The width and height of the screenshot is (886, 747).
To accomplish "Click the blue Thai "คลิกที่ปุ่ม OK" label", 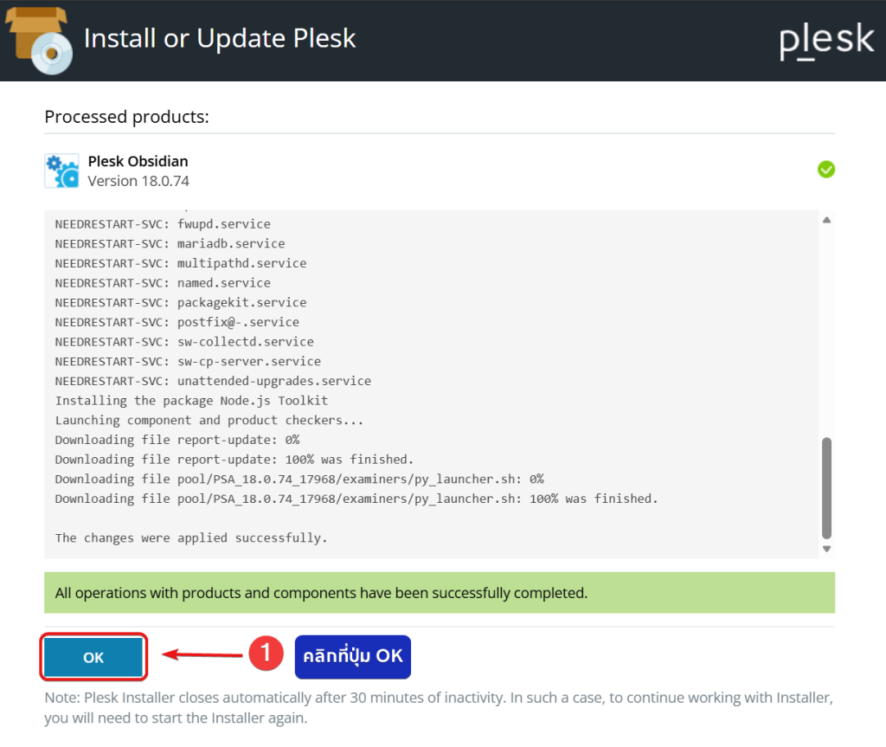I will [x=353, y=656].
